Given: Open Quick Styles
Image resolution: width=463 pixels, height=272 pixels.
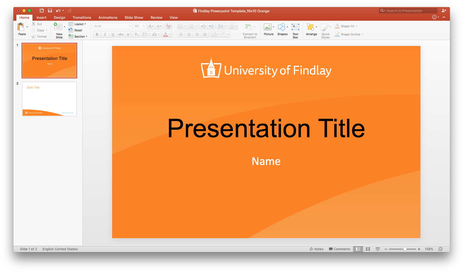Looking at the screenshot, I should click(325, 30).
